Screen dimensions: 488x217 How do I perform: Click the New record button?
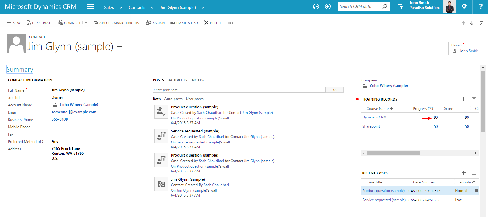click(14, 23)
